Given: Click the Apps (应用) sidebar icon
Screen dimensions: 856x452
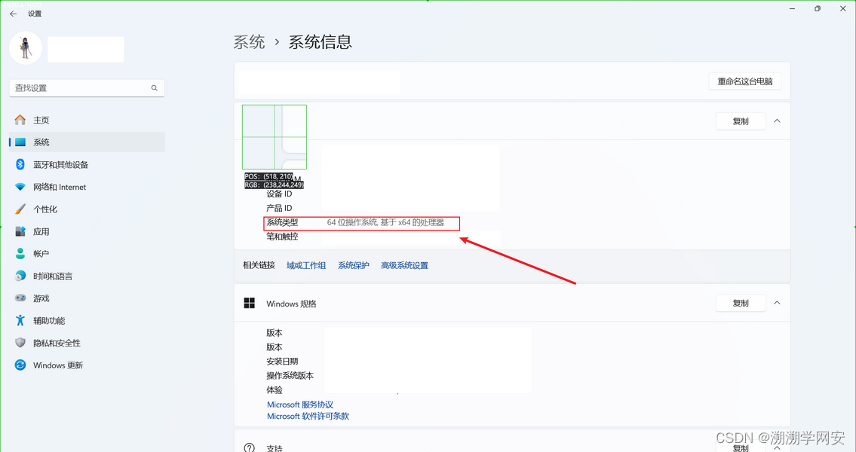Looking at the screenshot, I should click(20, 231).
